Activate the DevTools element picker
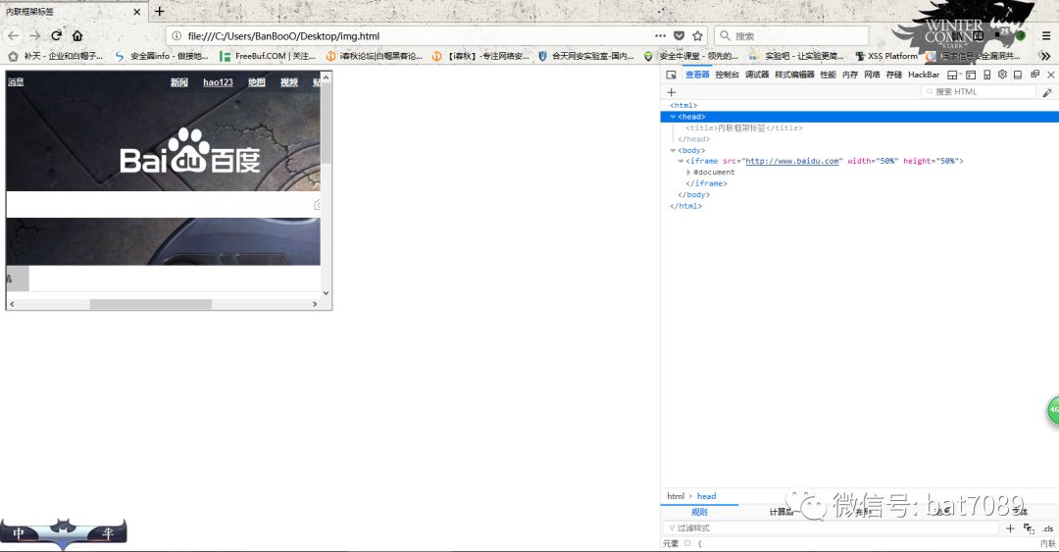Screen dimensions: 1059x552 tap(671, 75)
